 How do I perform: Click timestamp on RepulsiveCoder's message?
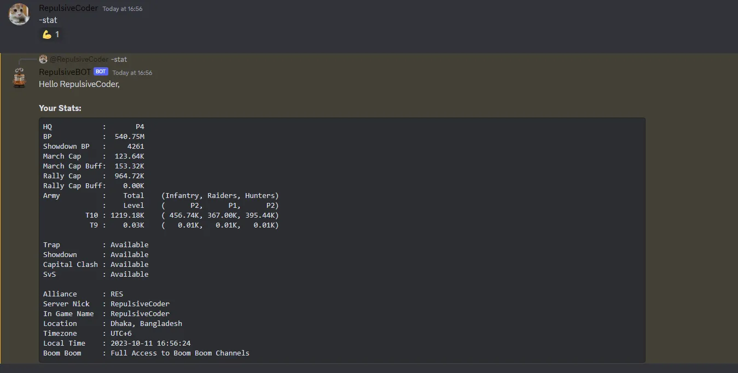pos(123,9)
